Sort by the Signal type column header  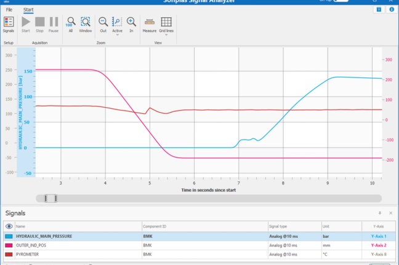pos(295,226)
